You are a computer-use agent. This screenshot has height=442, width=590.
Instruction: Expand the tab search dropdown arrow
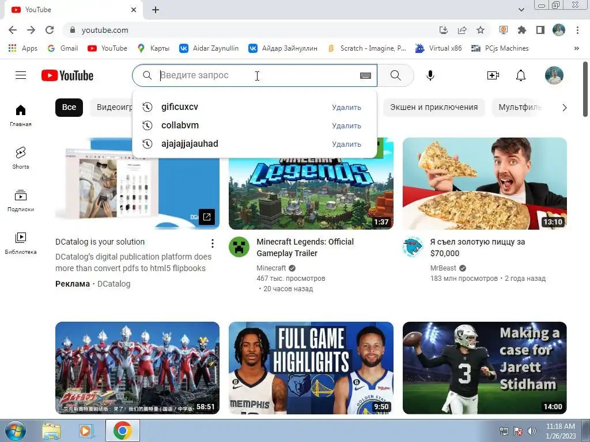(x=521, y=10)
